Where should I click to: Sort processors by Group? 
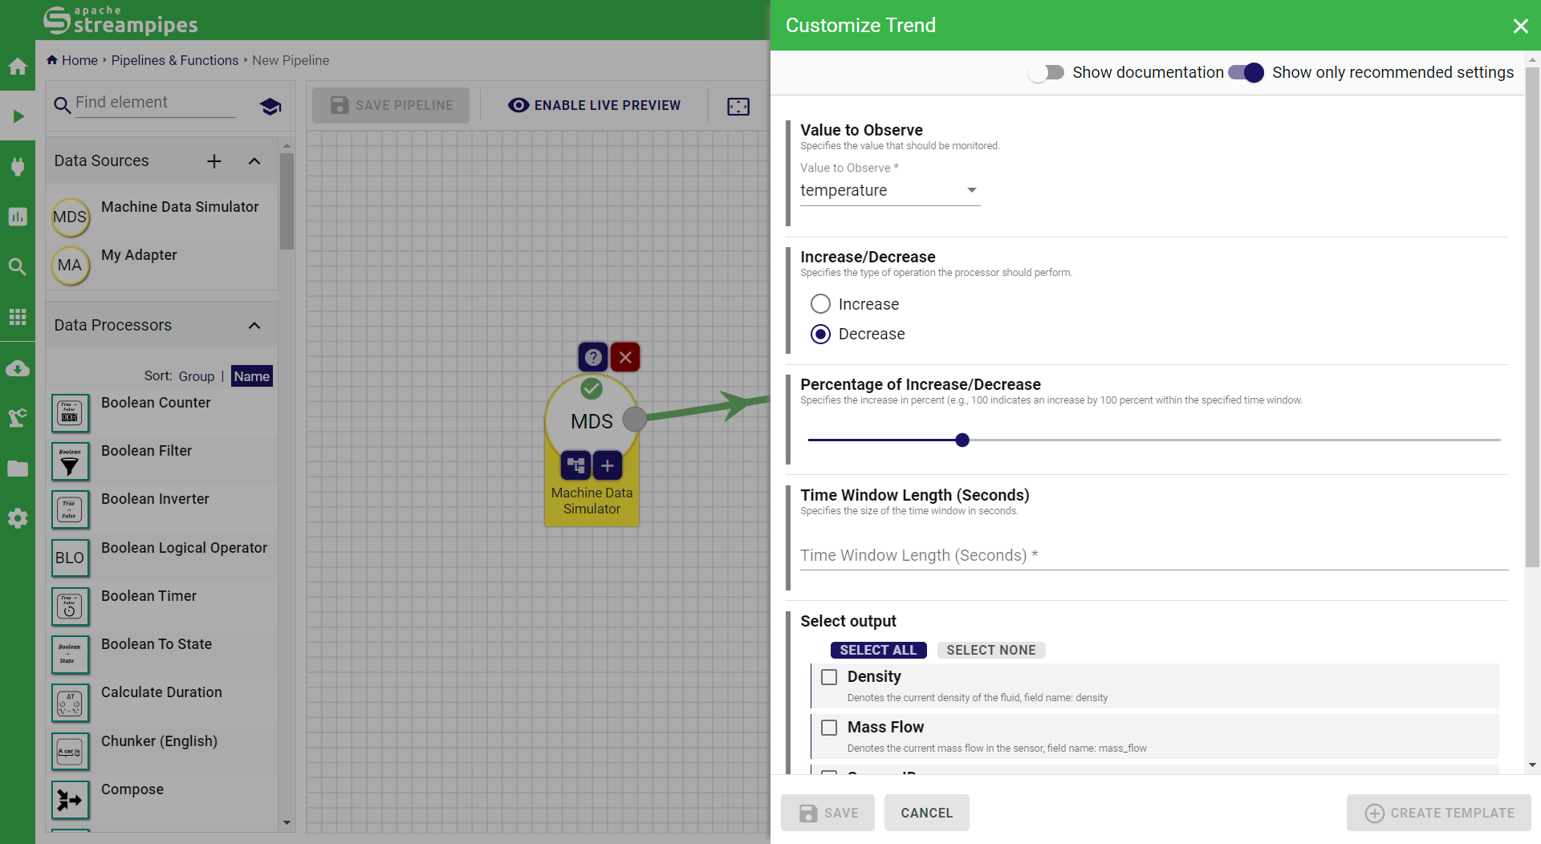(x=196, y=376)
